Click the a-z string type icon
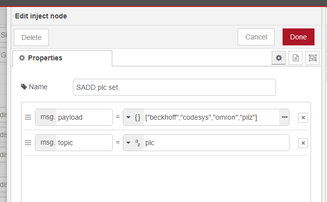The height and width of the screenshot is (202, 327). (138, 143)
